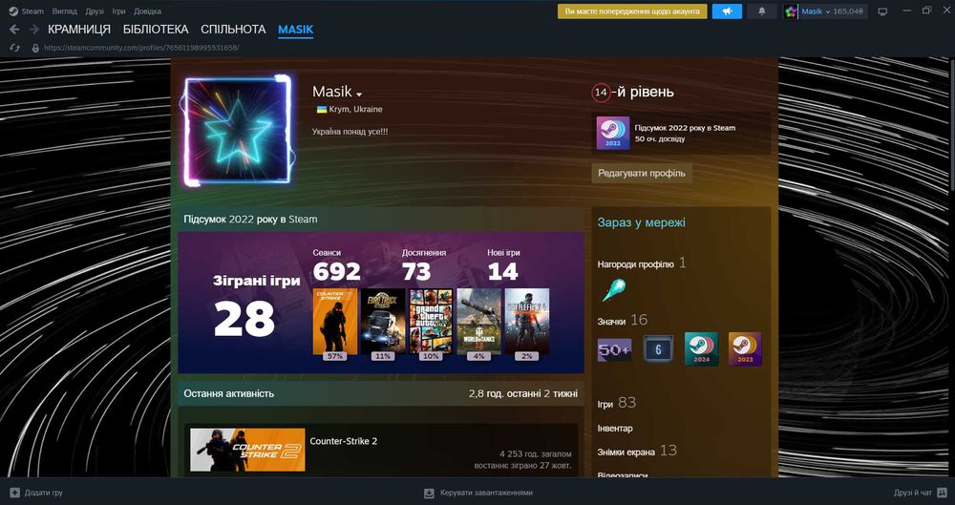Open Інвентар link
The image size is (955, 505).
pos(615,429)
